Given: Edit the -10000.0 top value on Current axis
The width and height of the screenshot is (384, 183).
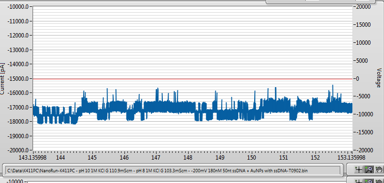Looking at the screenshot, I should point(18,7).
